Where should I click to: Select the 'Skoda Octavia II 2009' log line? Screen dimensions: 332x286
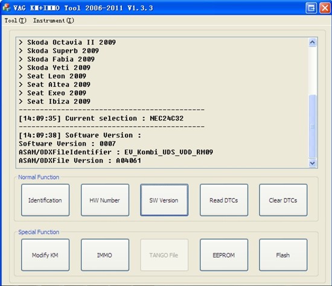click(68, 42)
